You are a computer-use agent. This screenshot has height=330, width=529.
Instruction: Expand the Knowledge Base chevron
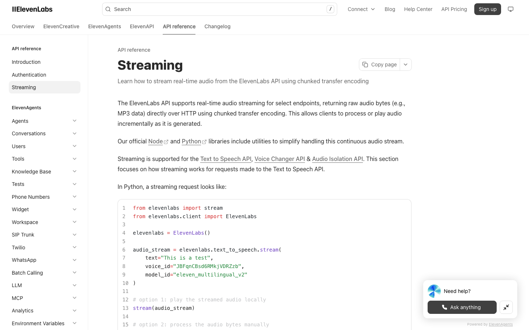click(75, 172)
